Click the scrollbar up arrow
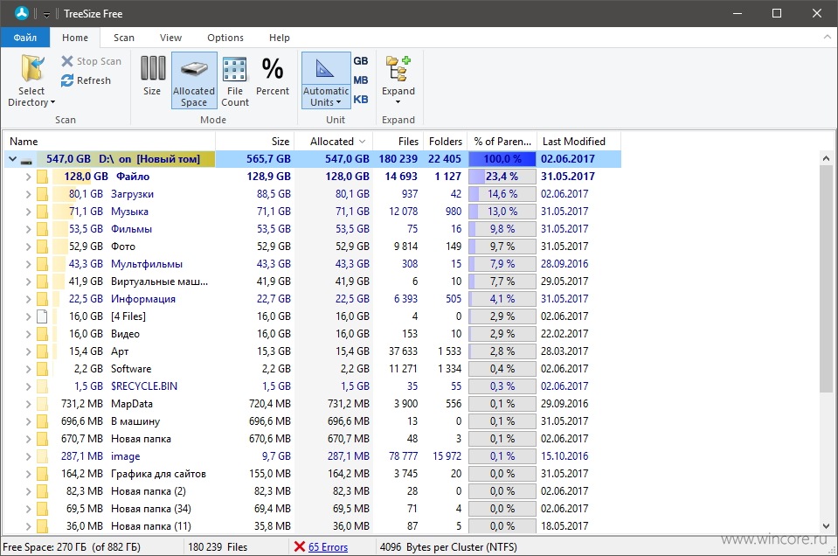Image resolution: width=838 pixels, height=556 pixels. (827, 158)
